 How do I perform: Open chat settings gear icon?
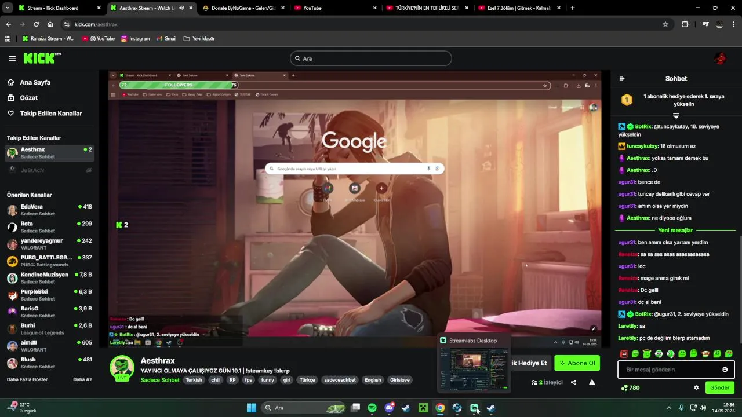point(696,388)
